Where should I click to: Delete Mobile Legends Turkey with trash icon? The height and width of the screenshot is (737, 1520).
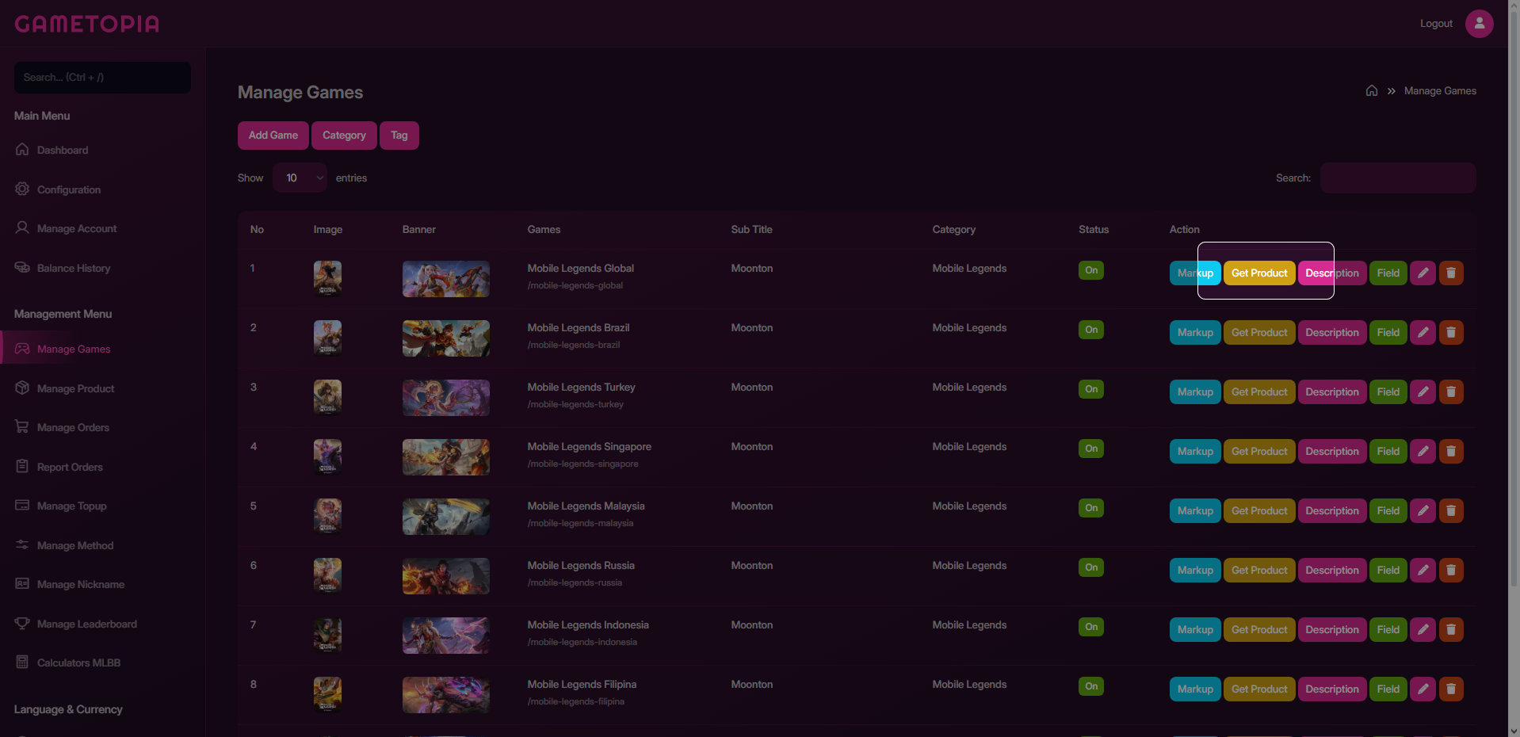point(1451,391)
